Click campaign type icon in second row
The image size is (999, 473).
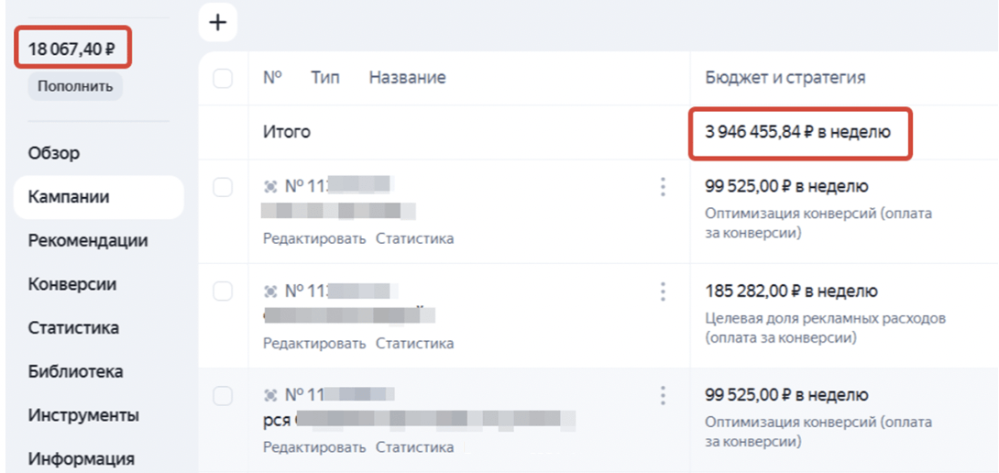(x=270, y=291)
